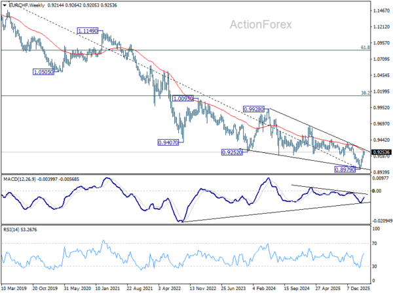The image size is (393, 294).
Task: Select the 7 Dec 2025 date marker
Action: point(358,288)
